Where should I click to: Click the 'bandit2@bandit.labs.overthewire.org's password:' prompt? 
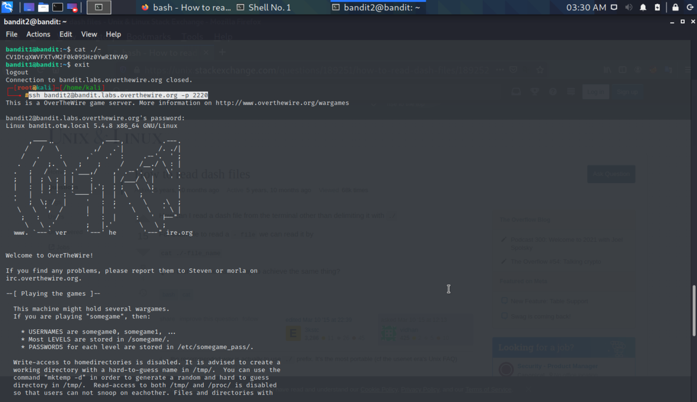(x=95, y=118)
